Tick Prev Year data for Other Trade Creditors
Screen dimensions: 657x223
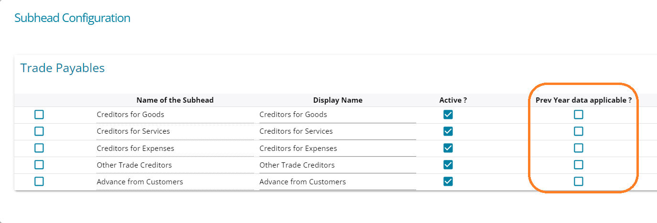coord(579,165)
